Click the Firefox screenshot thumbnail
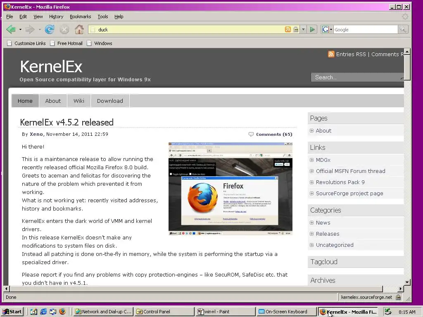 (231, 189)
